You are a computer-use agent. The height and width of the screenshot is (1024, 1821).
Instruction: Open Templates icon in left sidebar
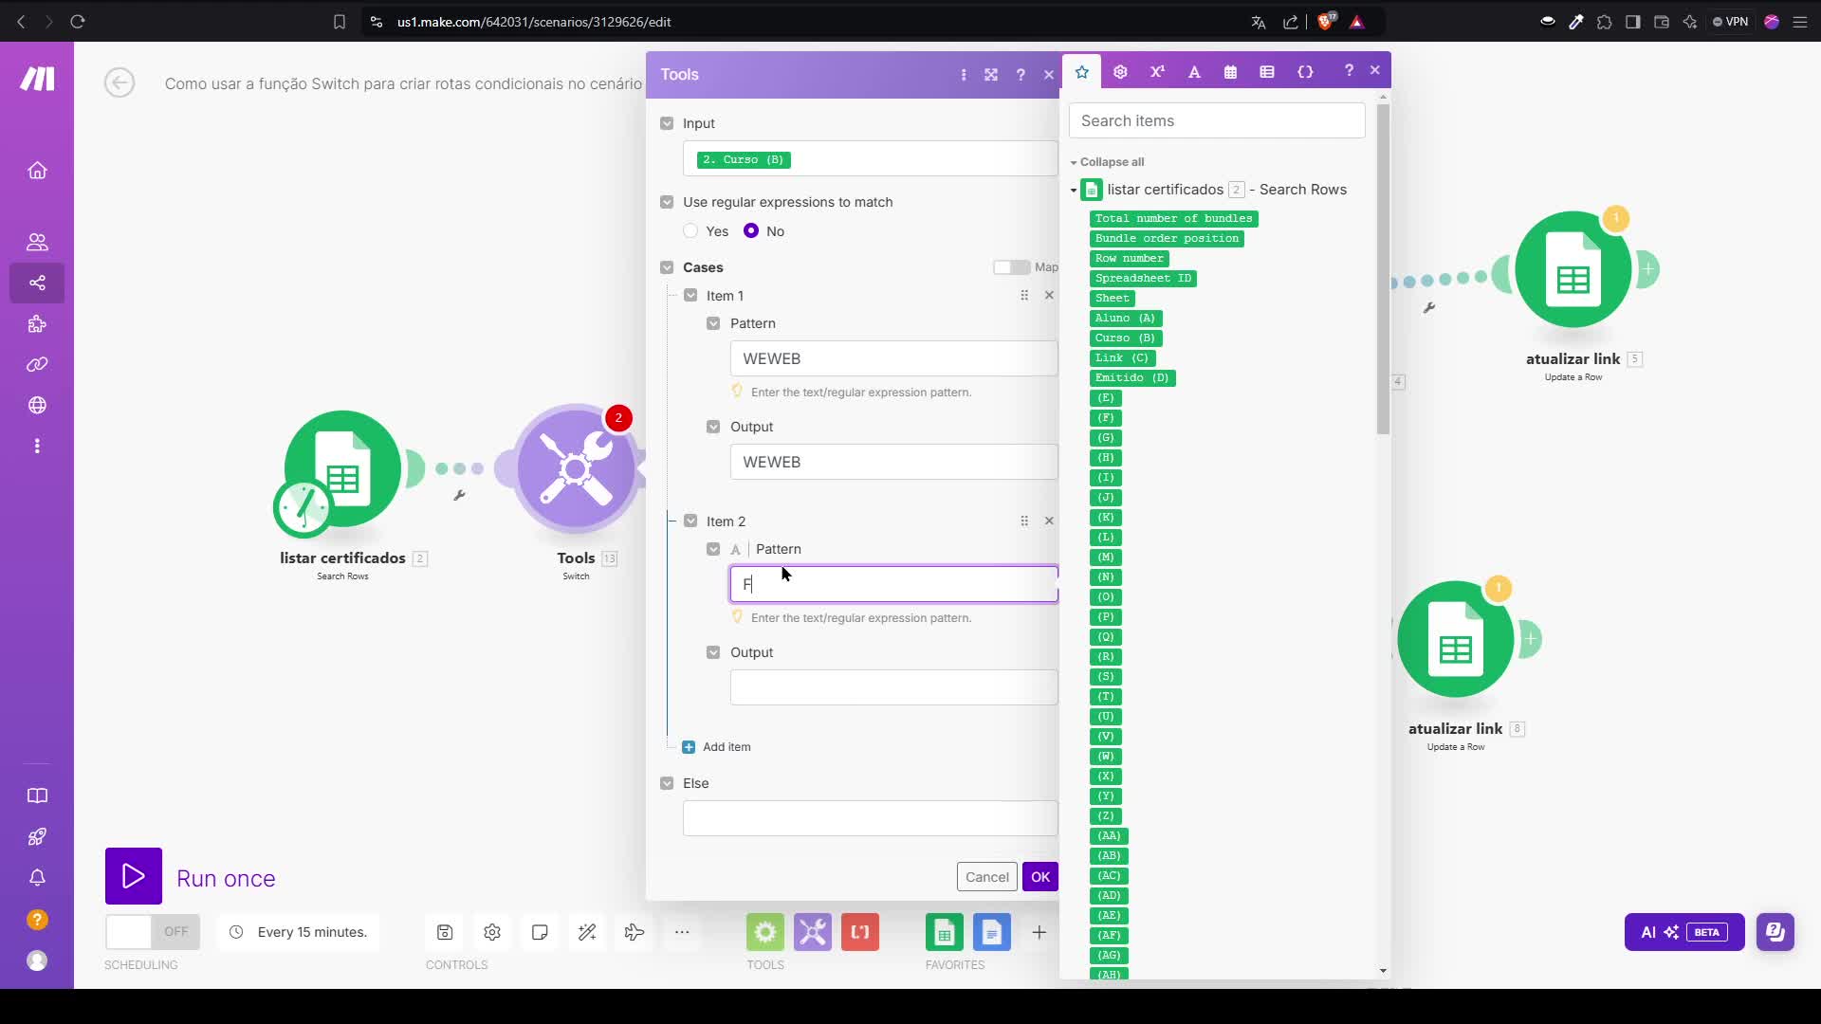click(x=37, y=324)
